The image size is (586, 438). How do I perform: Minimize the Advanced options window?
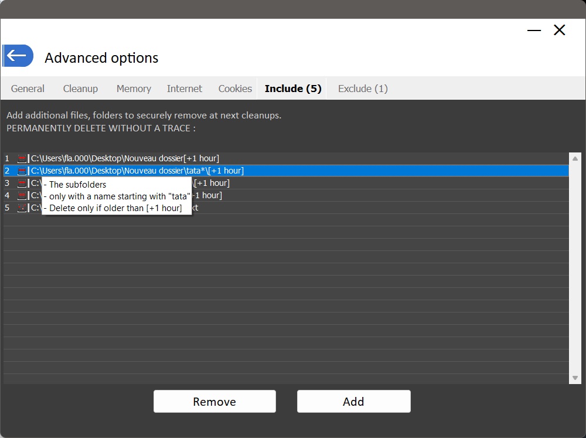[x=534, y=30]
